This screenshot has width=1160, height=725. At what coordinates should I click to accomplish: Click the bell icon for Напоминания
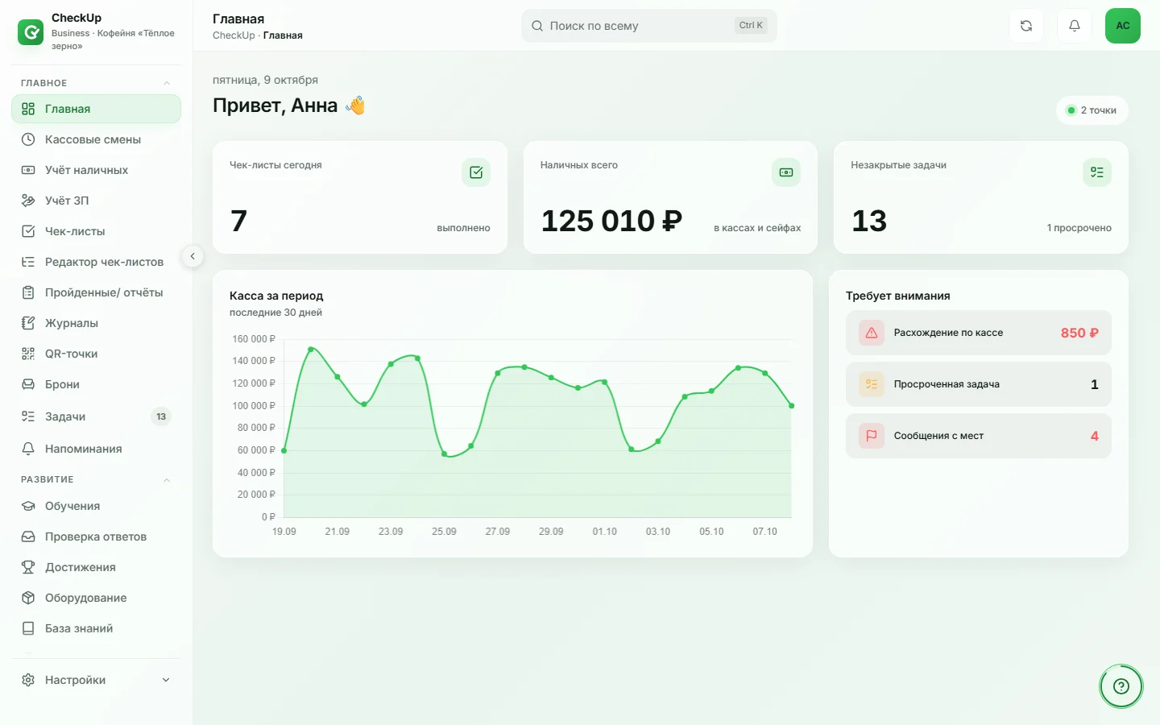pyautogui.click(x=28, y=449)
